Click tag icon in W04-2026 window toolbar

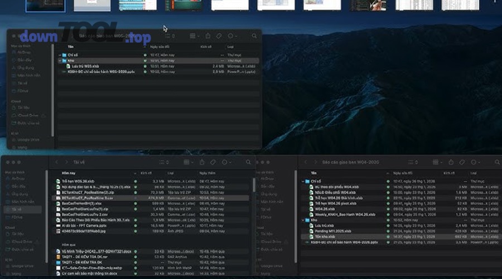pyautogui.click(x=462, y=163)
